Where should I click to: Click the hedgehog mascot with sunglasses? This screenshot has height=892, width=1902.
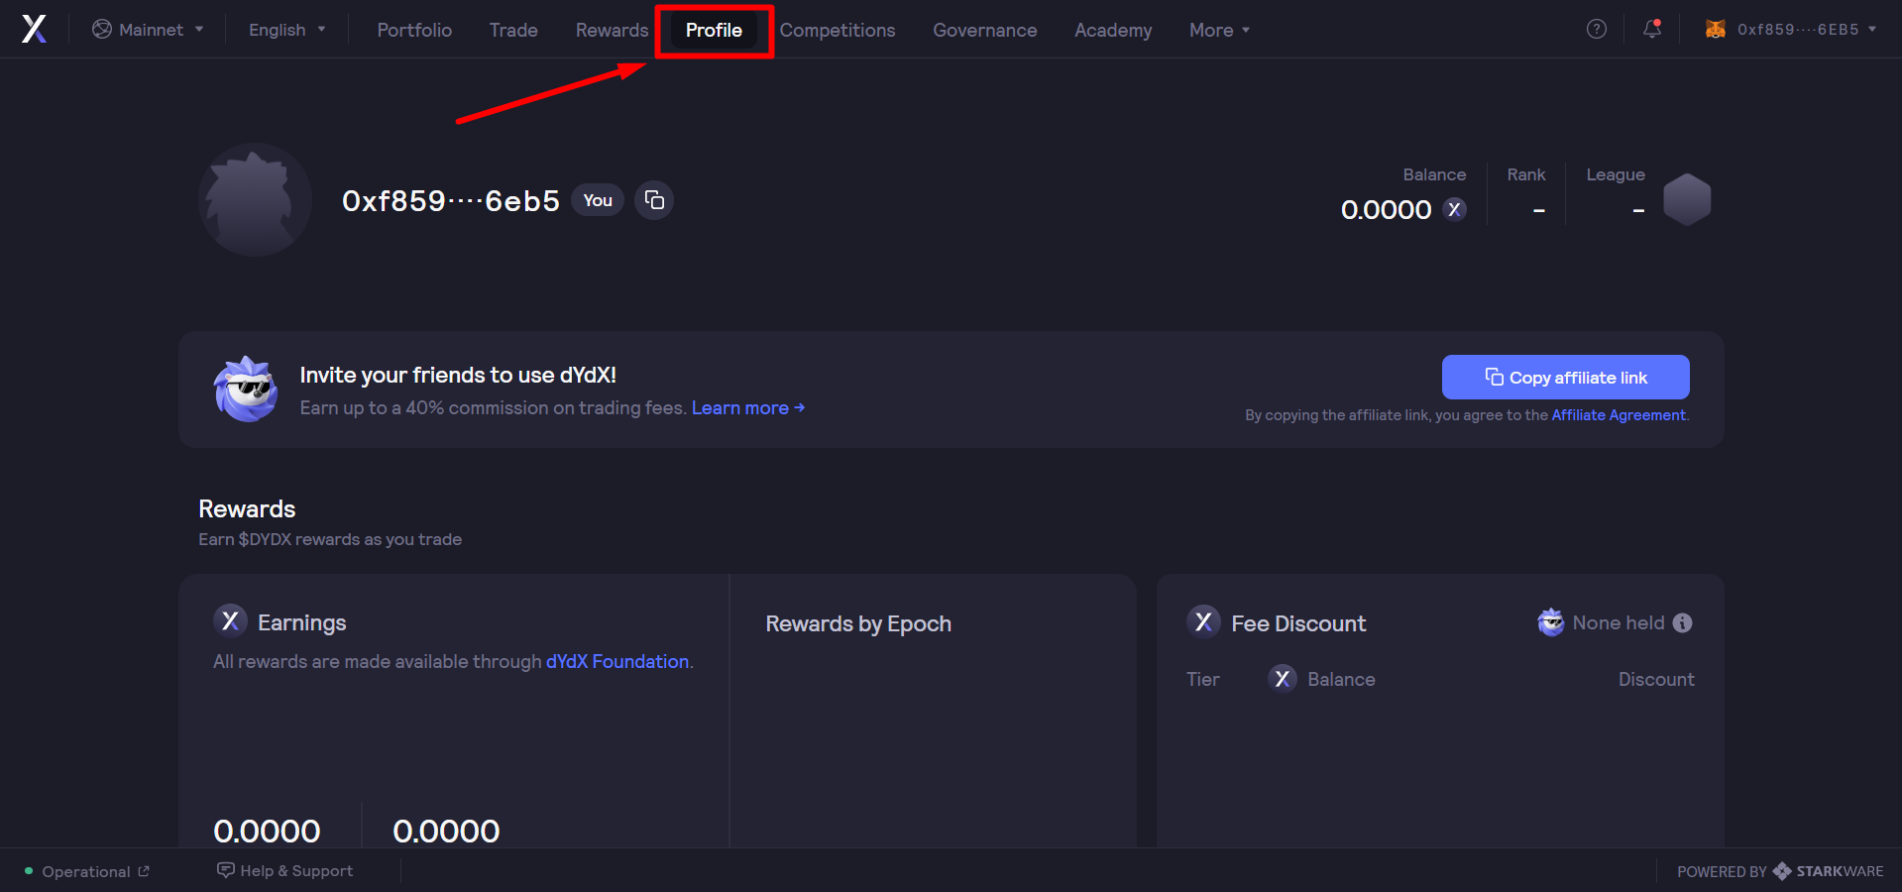point(246,390)
